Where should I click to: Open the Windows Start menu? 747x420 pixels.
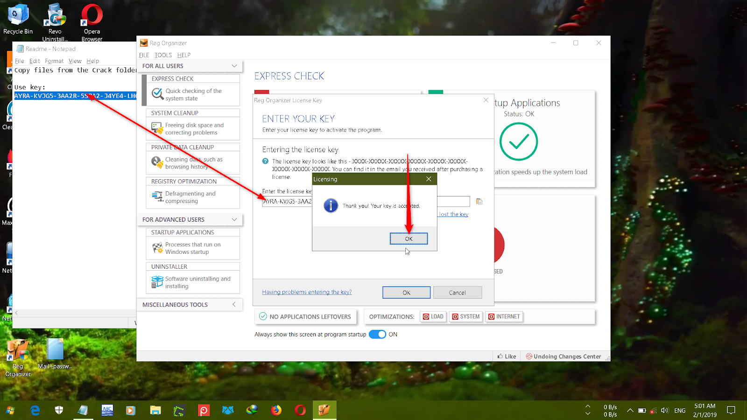point(10,410)
